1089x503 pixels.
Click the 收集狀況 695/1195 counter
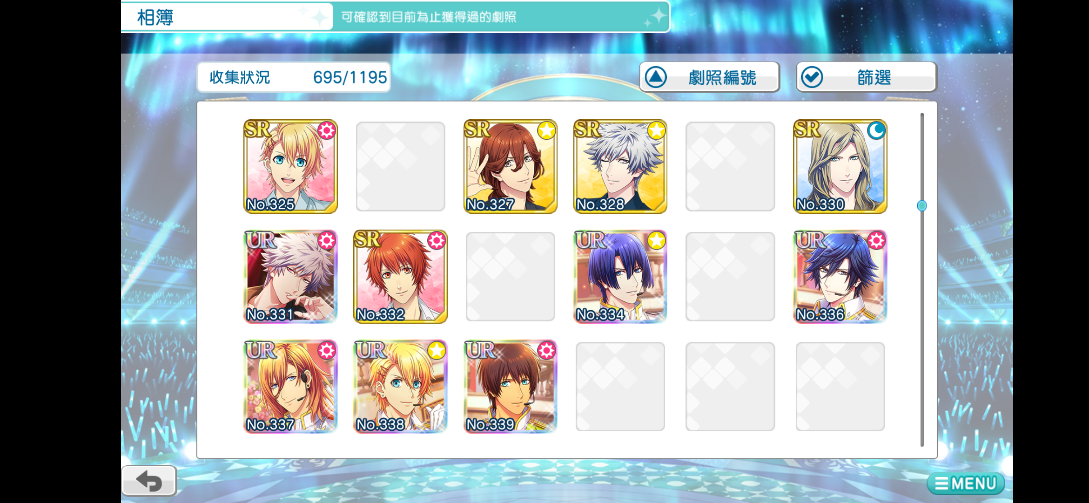294,77
